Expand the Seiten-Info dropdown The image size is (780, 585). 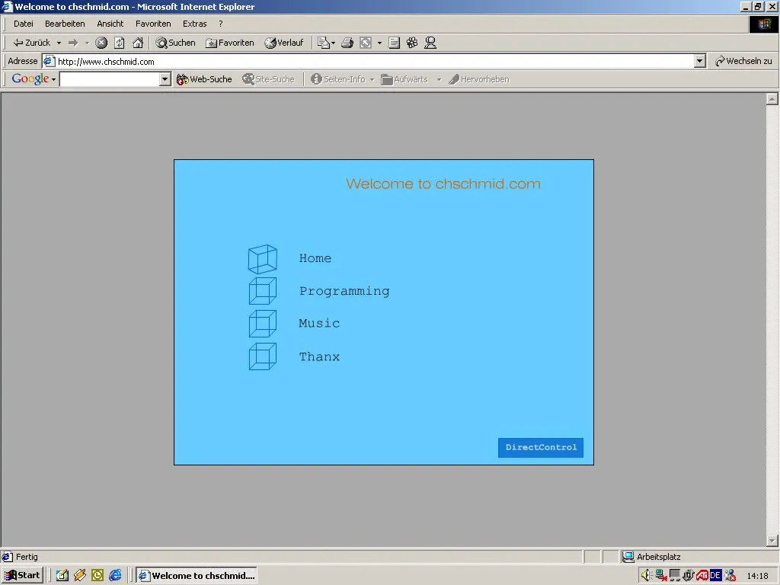[x=372, y=79]
